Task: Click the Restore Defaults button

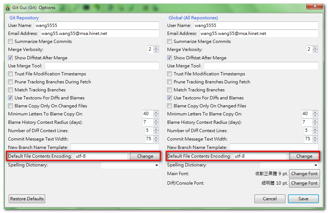Action: point(27,199)
